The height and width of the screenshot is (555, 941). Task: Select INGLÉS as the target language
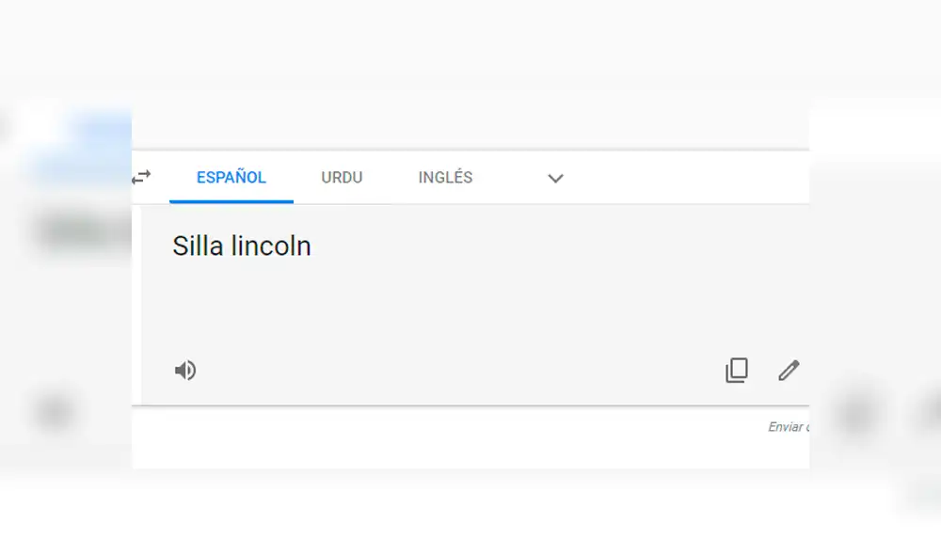444,177
